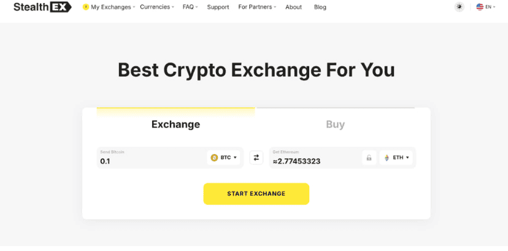Viewport: 508px width, 251px height.
Task: Toggle the fixed rate lock icon
Action: click(369, 158)
